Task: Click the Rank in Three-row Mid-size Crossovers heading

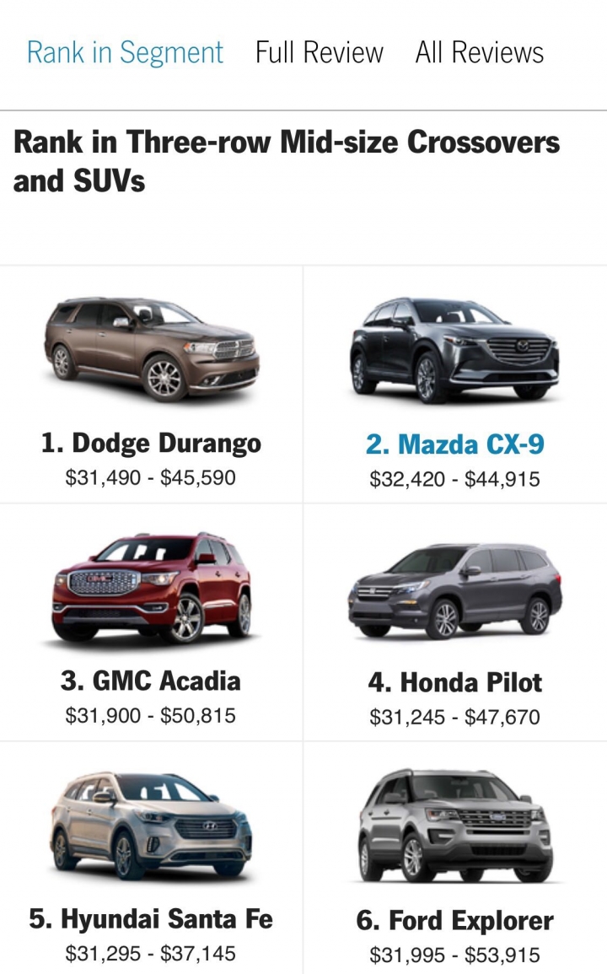Action: click(287, 162)
